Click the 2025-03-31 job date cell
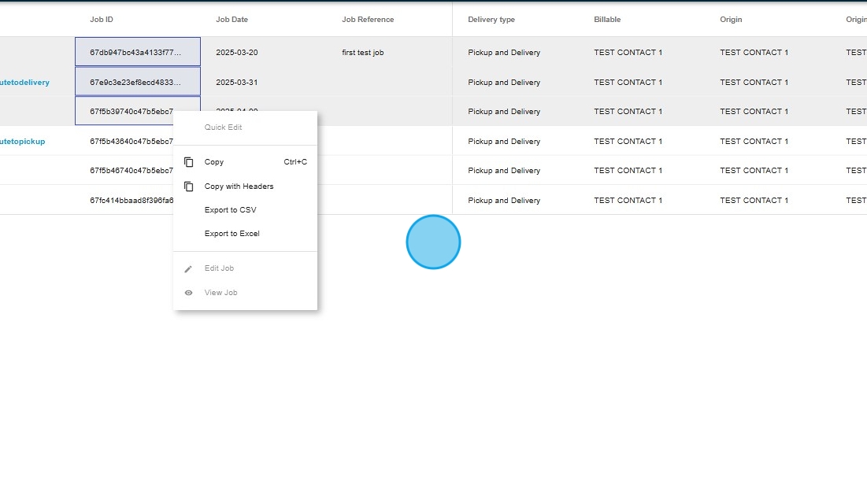This screenshot has height=484, width=867. (x=236, y=83)
